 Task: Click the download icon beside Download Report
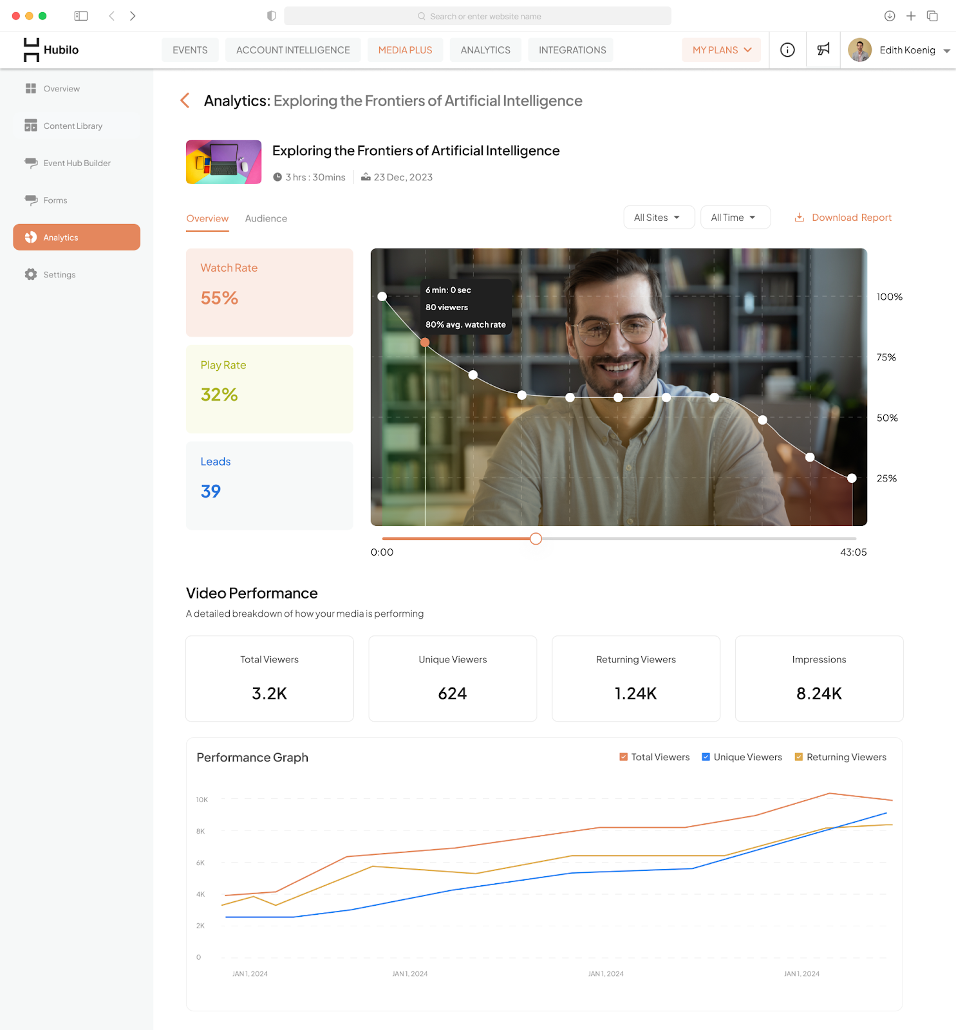pos(799,218)
